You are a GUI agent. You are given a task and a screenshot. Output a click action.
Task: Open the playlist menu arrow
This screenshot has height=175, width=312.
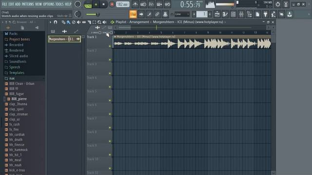coord(50,22)
